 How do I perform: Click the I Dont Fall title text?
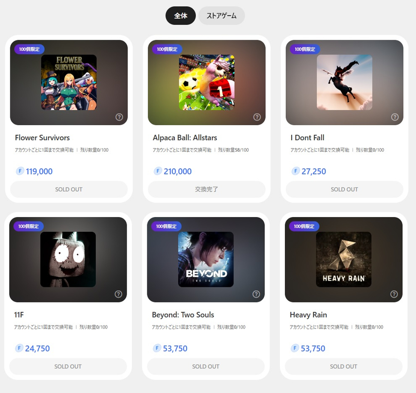pyautogui.click(x=307, y=138)
